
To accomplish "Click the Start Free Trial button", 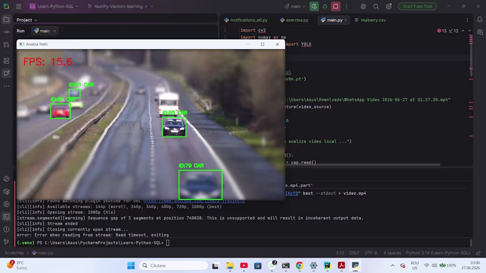I will coord(417,6).
